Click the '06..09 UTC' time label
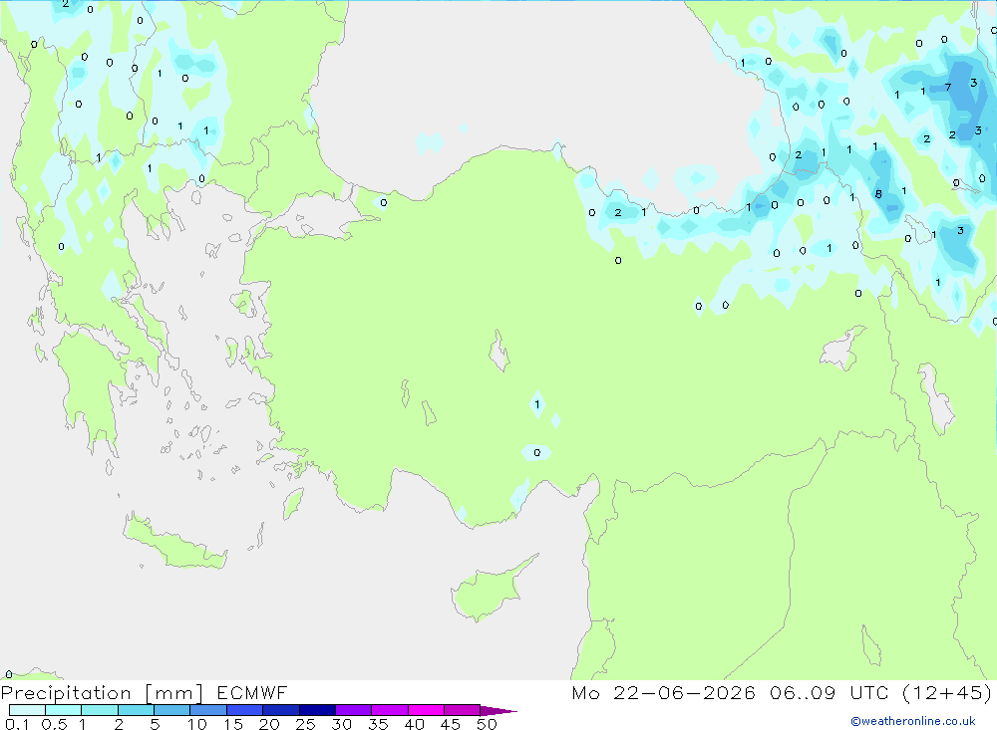Screen dimensions: 997x730 tap(829, 692)
